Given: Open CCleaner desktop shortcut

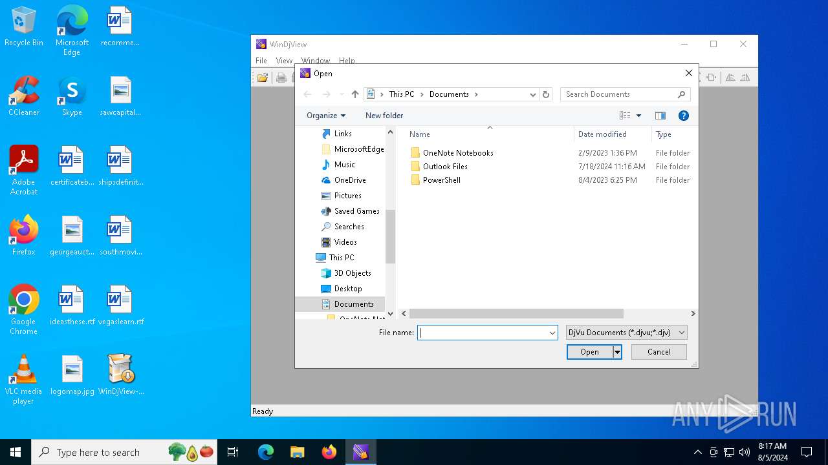Looking at the screenshot, I should pos(24,96).
